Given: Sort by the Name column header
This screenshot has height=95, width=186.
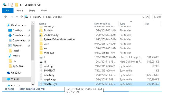Looking at the screenshot, I should (x=42, y=24).
